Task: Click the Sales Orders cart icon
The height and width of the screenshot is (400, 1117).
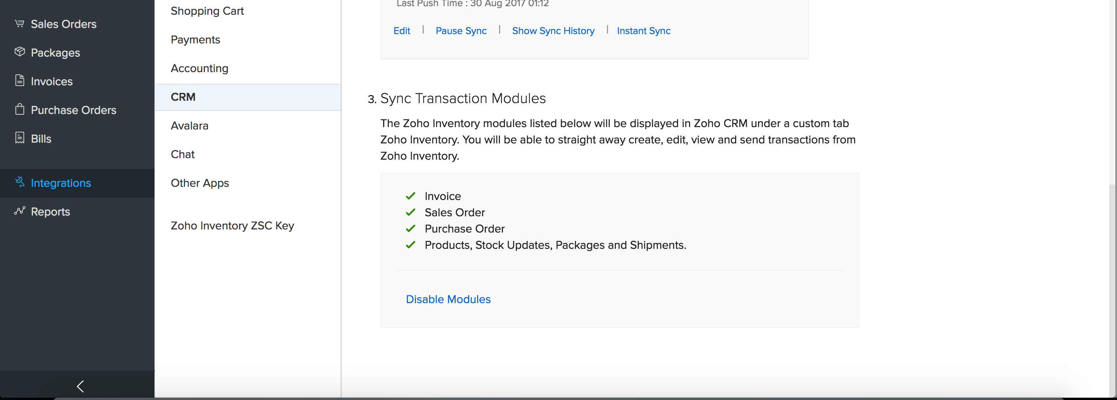Action: 19,23
